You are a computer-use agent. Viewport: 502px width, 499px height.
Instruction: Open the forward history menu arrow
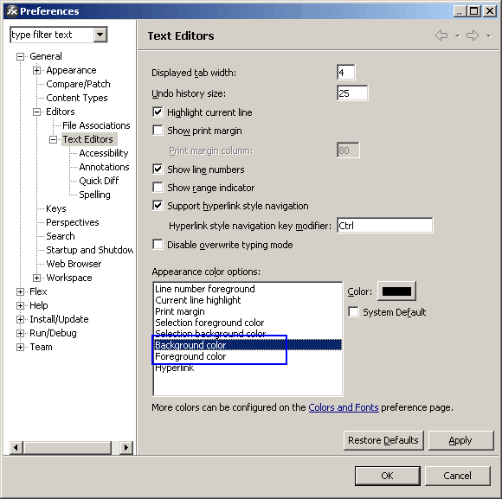pyautogui.click(x=488, y=36)
